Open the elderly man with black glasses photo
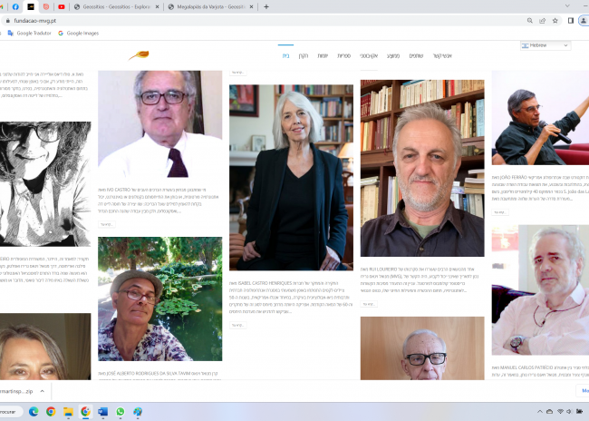The height and width of the screenshot is (421, 589). click(422, 348)
